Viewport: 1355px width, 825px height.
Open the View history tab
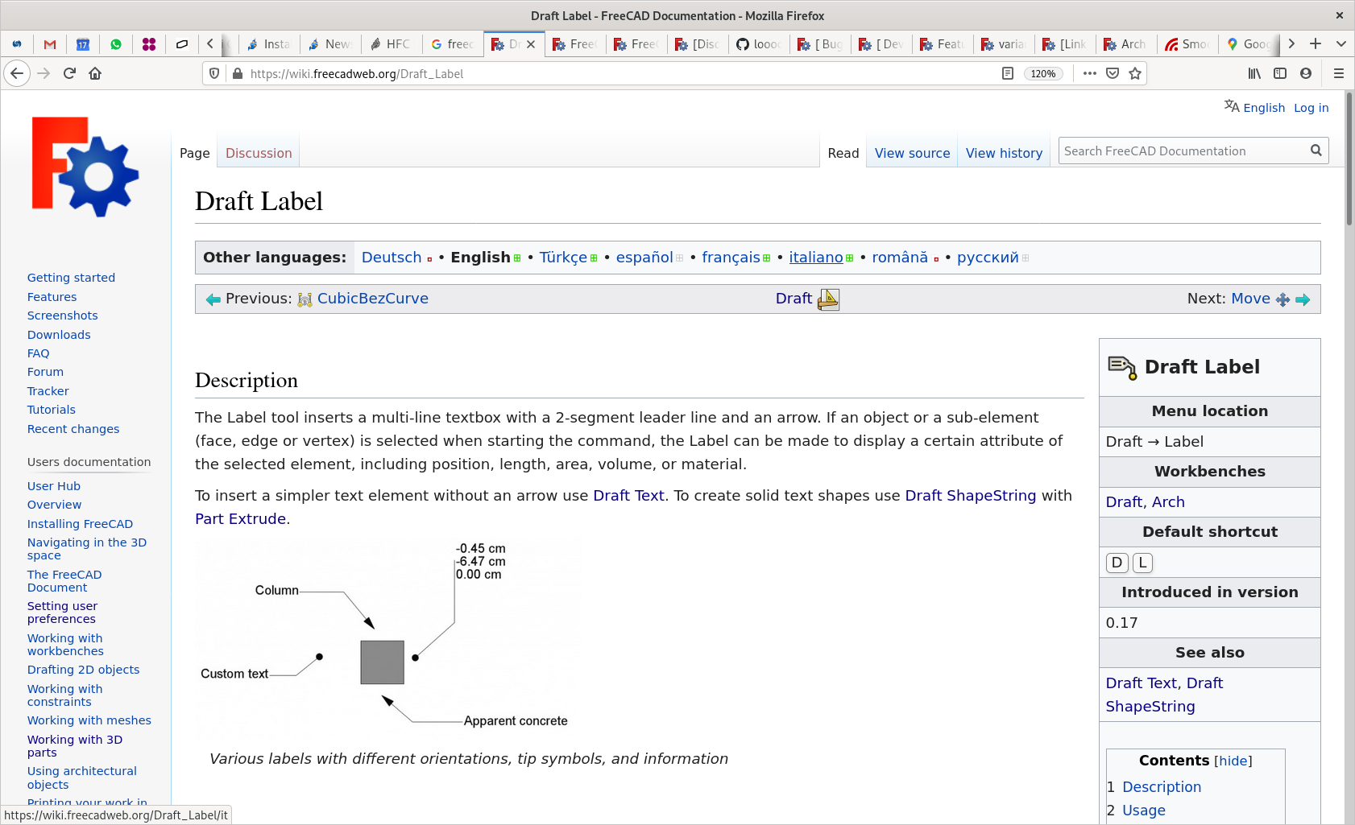pyautogui.click(x=1003, y=153)
